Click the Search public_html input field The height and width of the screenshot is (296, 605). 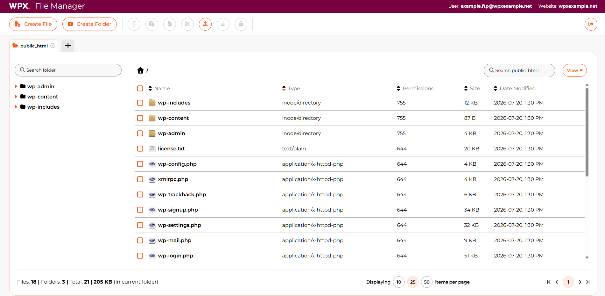pos(519,70)
